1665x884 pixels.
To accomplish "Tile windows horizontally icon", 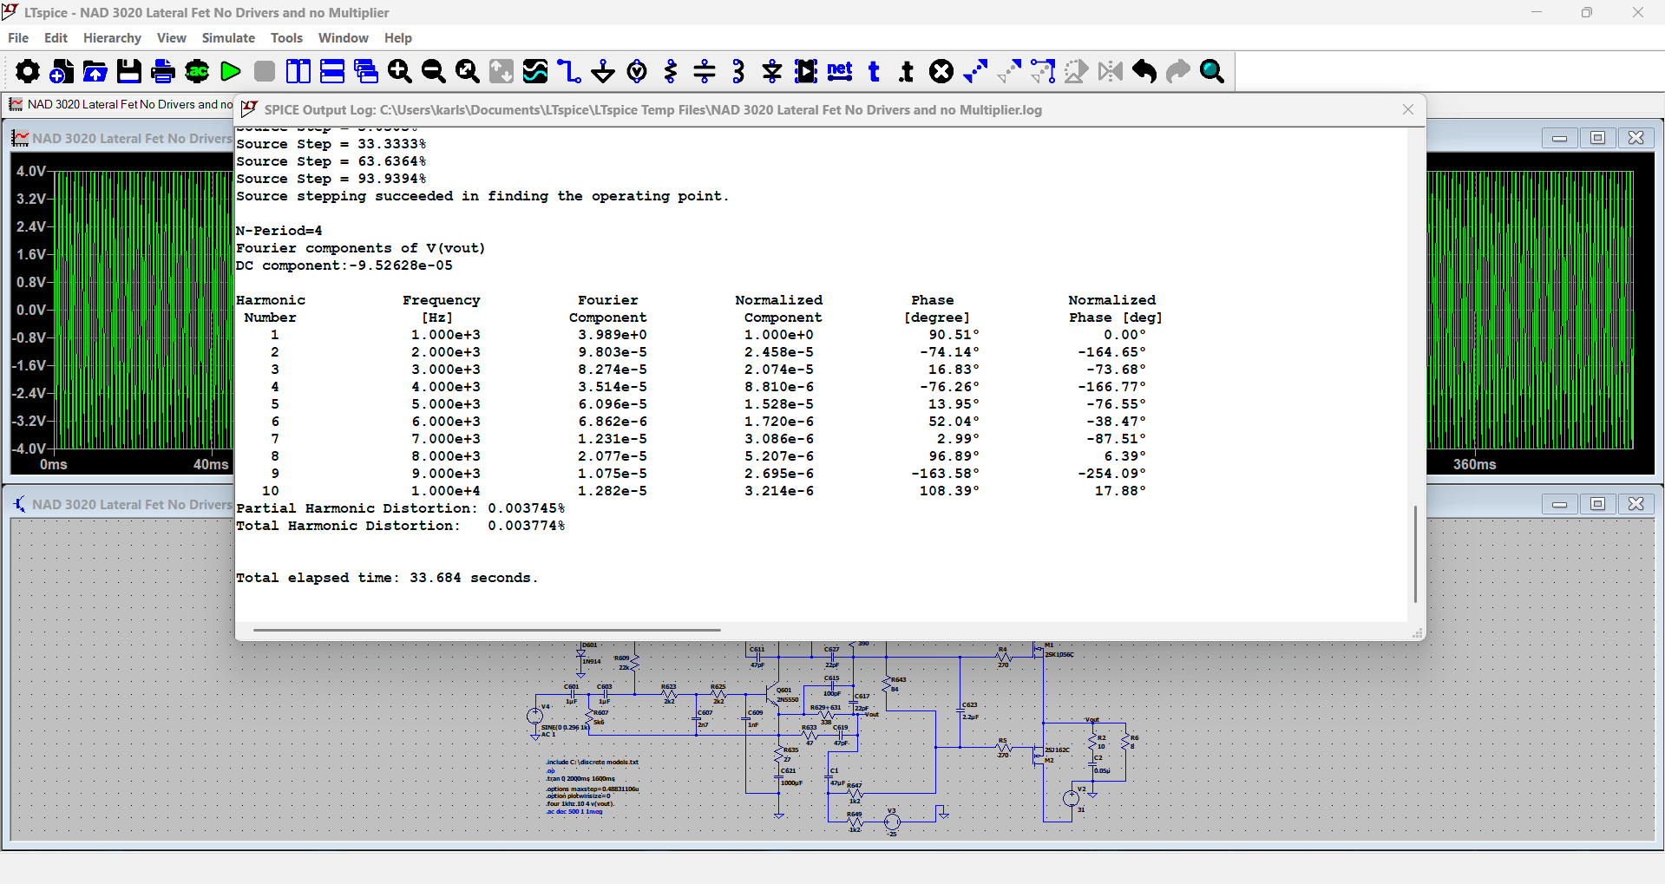I will [x=332, y=71].
